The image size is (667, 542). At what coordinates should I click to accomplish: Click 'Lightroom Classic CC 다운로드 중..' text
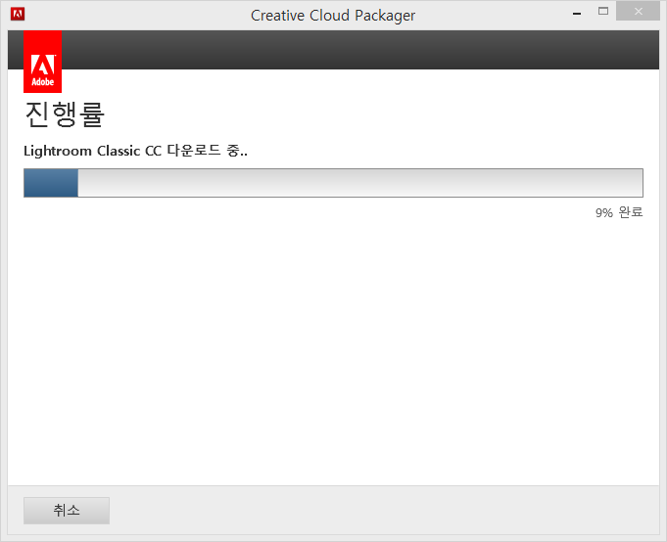click(135, 151)
